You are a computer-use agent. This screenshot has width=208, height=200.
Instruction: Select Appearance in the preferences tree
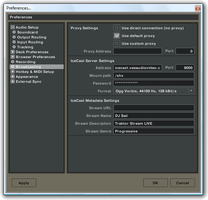27,77
